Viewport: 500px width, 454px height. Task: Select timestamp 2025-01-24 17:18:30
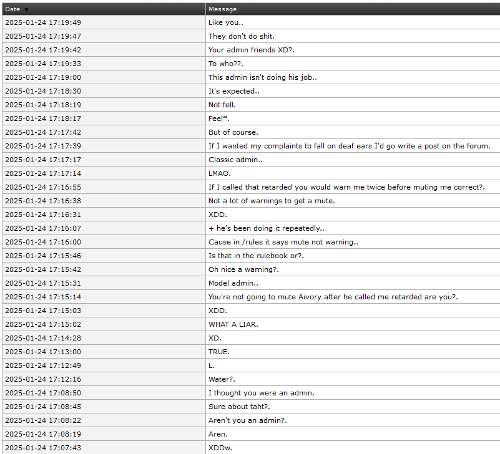point(43,91)
